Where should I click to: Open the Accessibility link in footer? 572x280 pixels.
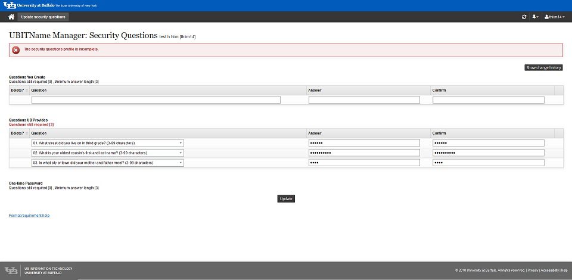click(549, 270)
